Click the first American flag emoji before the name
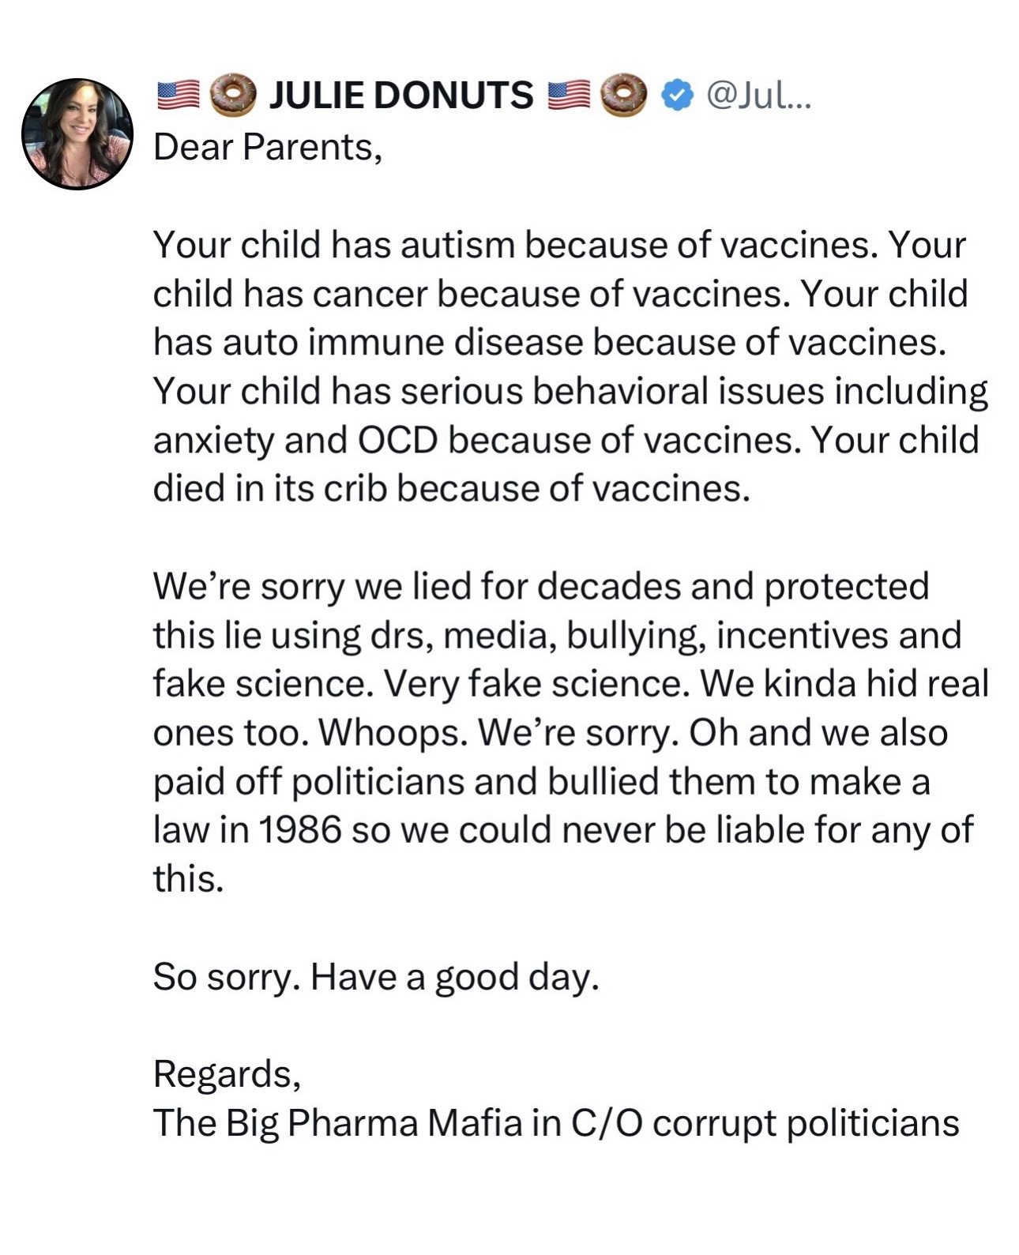 pos(178,96)
